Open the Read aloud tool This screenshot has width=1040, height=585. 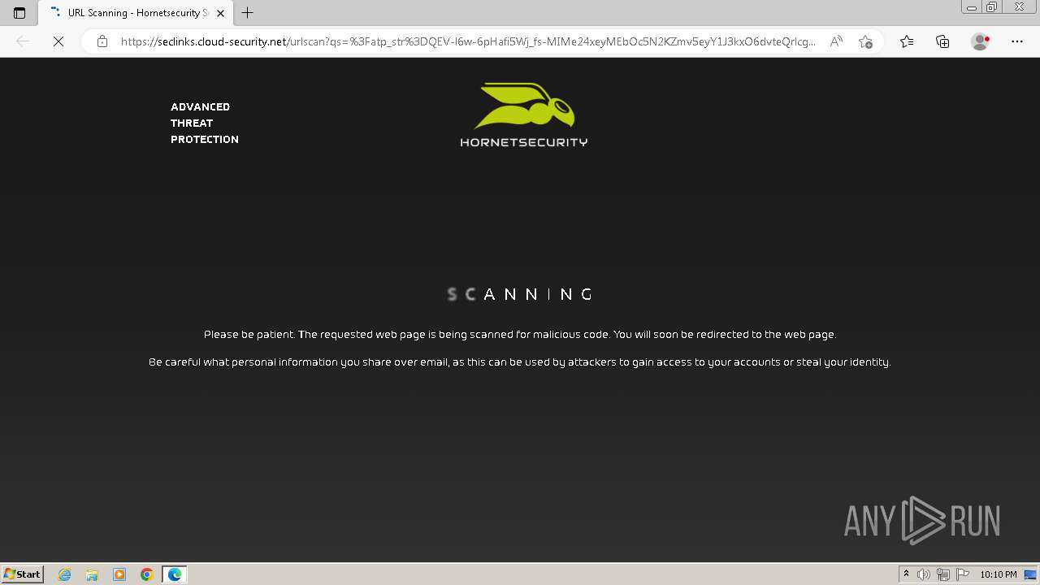[836, 41]
